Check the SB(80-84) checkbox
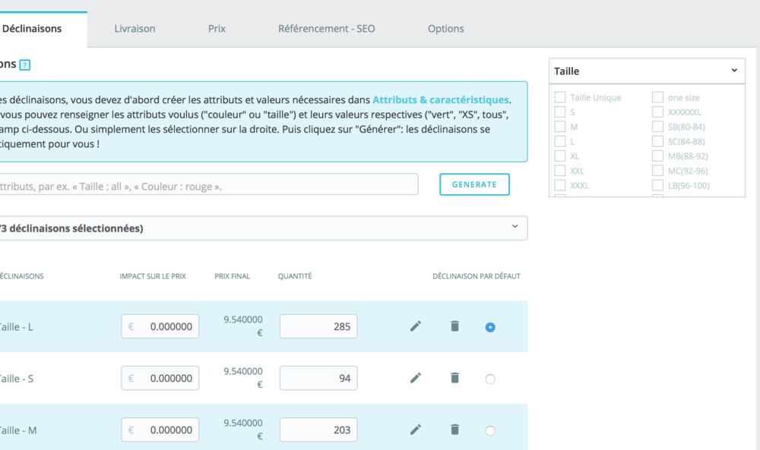760x450 pixels. tap(657, 127)
